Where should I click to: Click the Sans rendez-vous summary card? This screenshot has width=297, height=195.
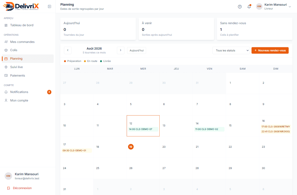click(x=254, y=29)
